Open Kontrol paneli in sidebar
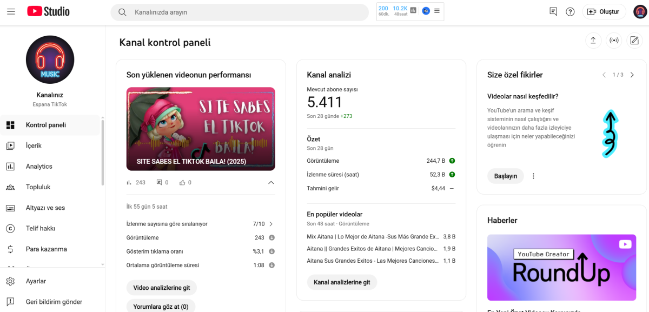 [x=50, y=125]
